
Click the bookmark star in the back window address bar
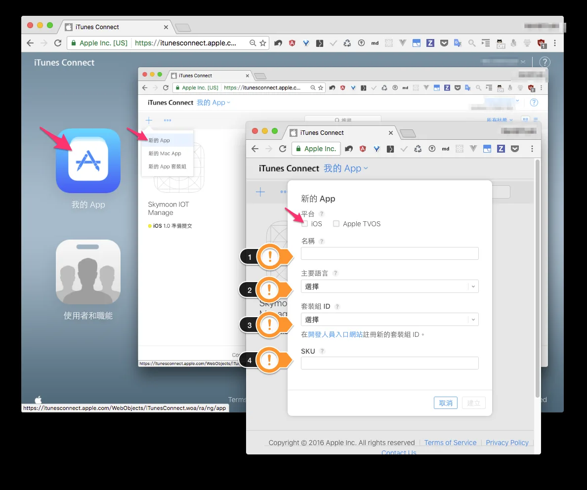263,43
